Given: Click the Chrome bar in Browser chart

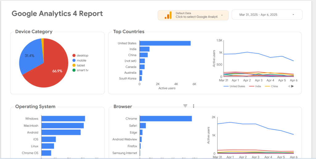Looking at the screenshot, I should (165, 119).
